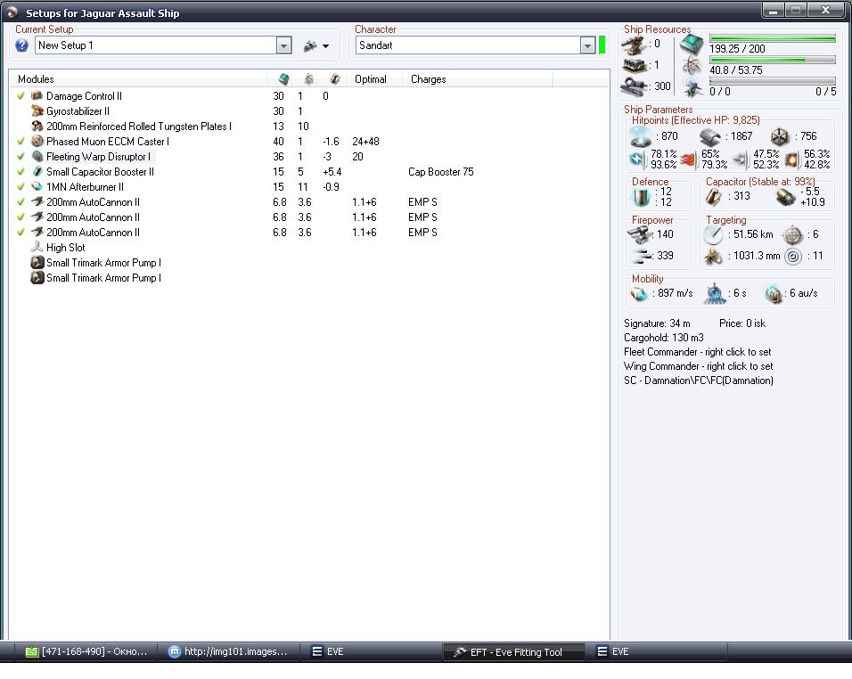Click Wing Commander - right click to set
The height and width of the screenshot is (679, 852).
tap(698, 366)
